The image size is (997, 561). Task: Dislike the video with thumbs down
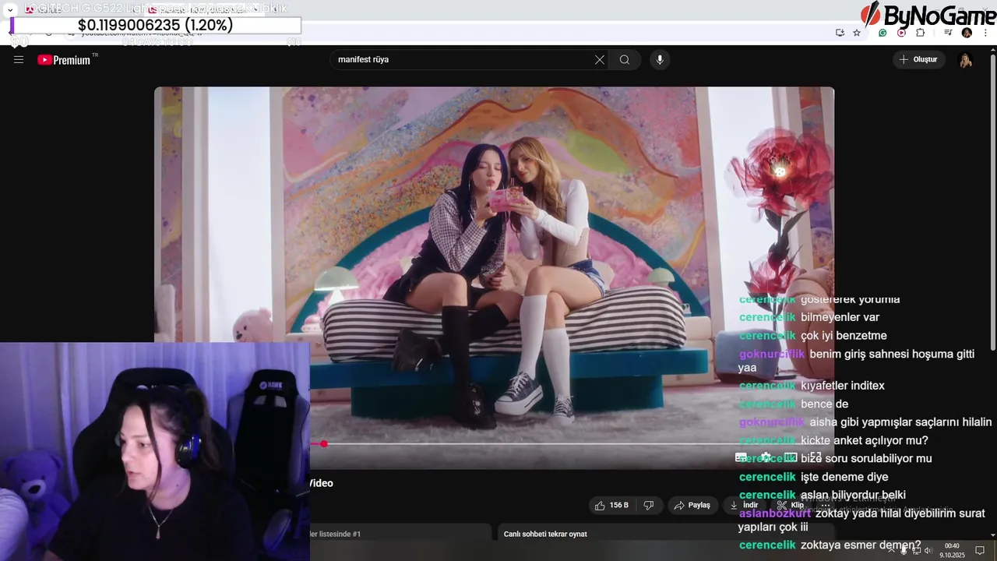point(648,505)
